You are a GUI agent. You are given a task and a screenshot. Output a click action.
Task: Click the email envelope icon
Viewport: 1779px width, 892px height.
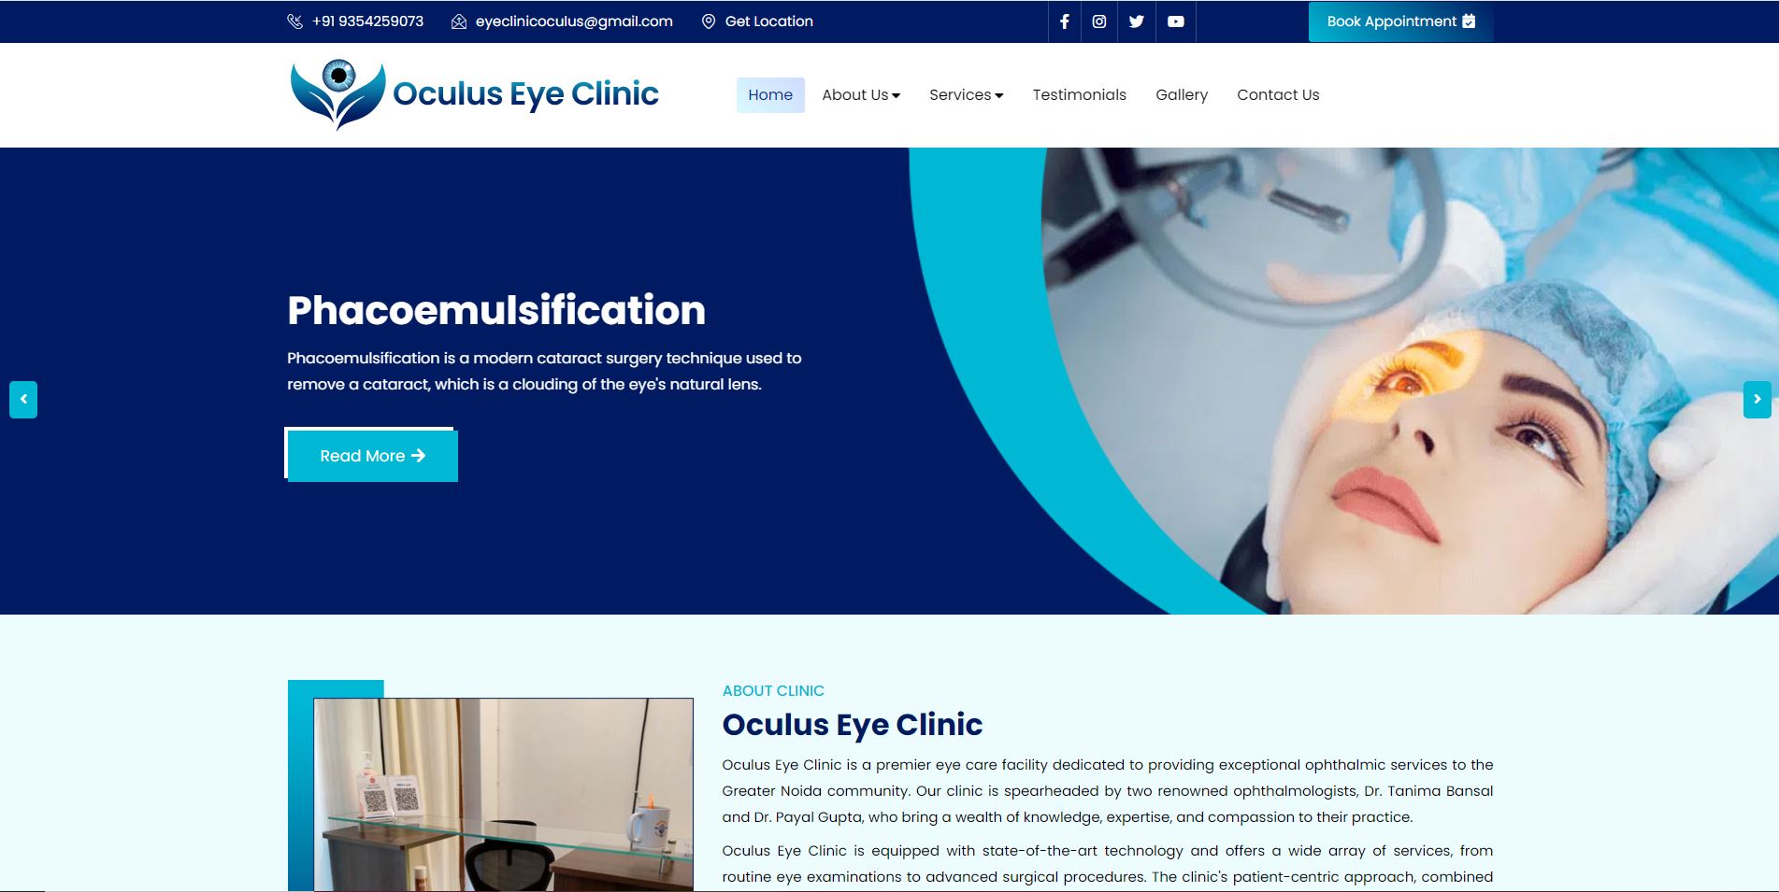(x=459, y=21)
